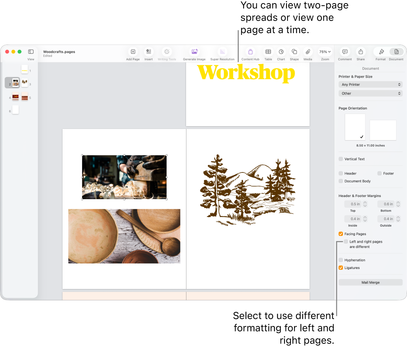Select the Generate Image tool
This screenshot has width=407, height=347.
(x=194, y=52)
